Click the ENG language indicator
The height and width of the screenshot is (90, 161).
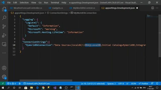pos(144,88)
